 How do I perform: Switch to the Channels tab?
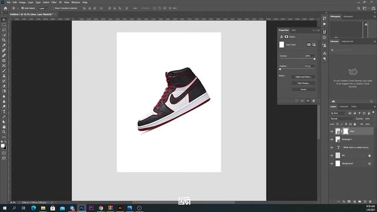tap(344, 107)
